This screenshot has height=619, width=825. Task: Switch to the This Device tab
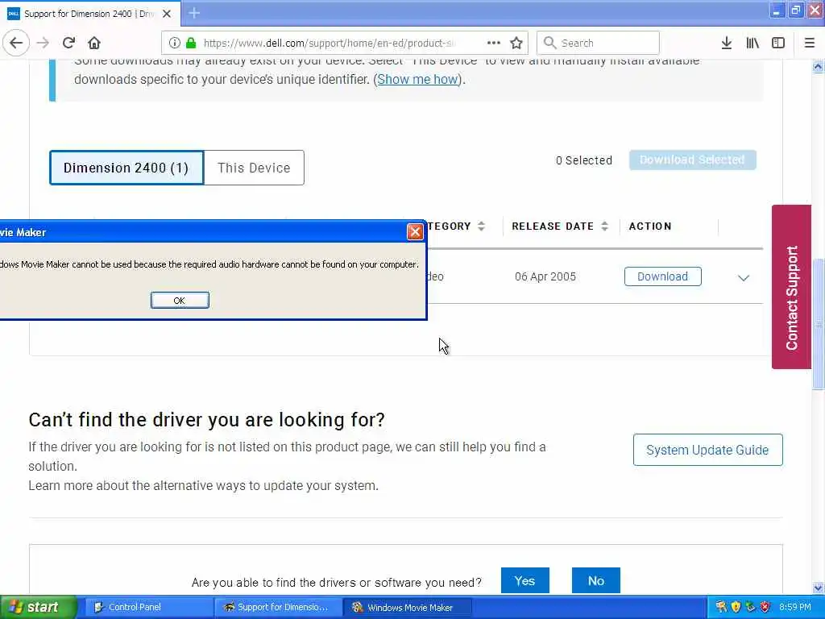tap(254, 168)
